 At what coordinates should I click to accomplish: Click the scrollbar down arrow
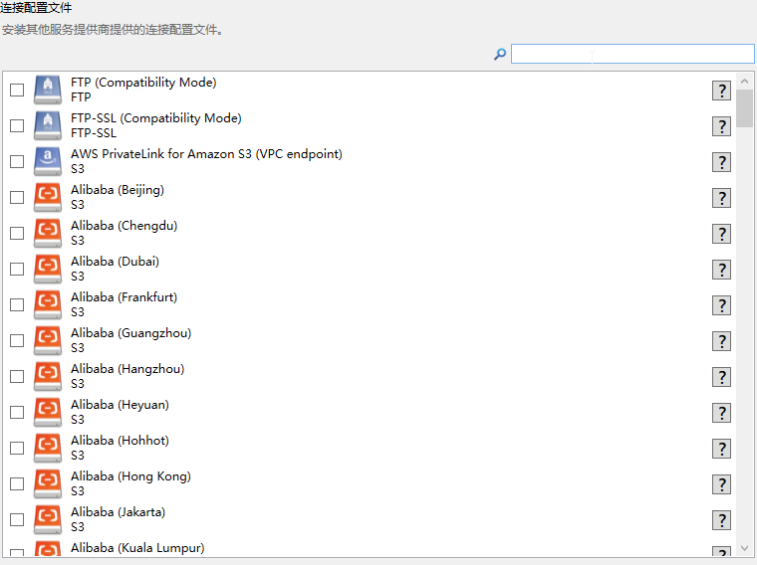(x=744, y=549)
